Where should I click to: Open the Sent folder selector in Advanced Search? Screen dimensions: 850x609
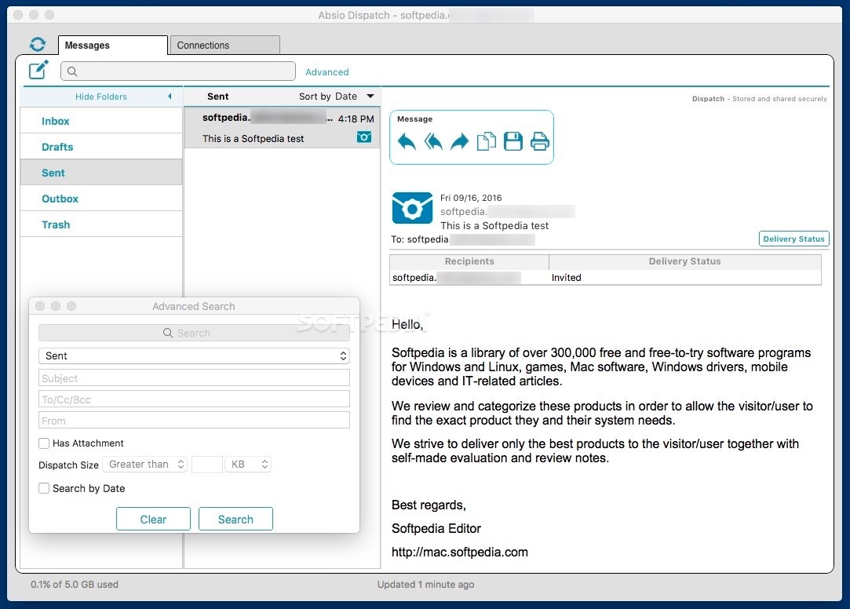point(194,356)
